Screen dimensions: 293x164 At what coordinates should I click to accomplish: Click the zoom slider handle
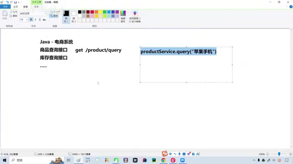(x=279, y=154)
